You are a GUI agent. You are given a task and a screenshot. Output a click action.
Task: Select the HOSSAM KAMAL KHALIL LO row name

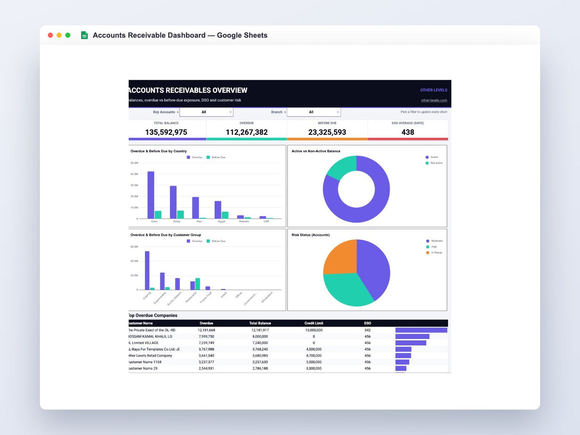click(x=150, y=336)
